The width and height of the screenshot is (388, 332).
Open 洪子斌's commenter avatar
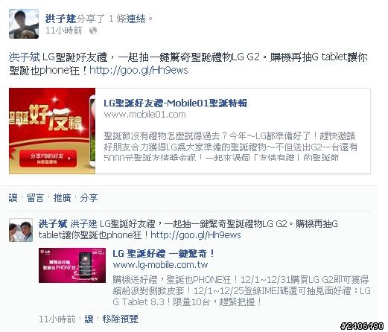click(x=21, y=230)
